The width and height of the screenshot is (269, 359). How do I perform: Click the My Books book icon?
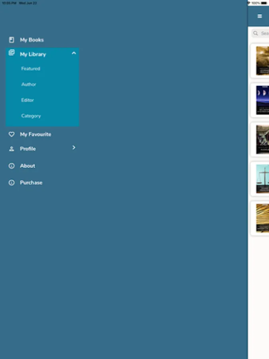(x=12, y=40)
